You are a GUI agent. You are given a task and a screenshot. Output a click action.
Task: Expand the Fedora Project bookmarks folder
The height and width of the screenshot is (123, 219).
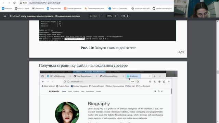96,86
